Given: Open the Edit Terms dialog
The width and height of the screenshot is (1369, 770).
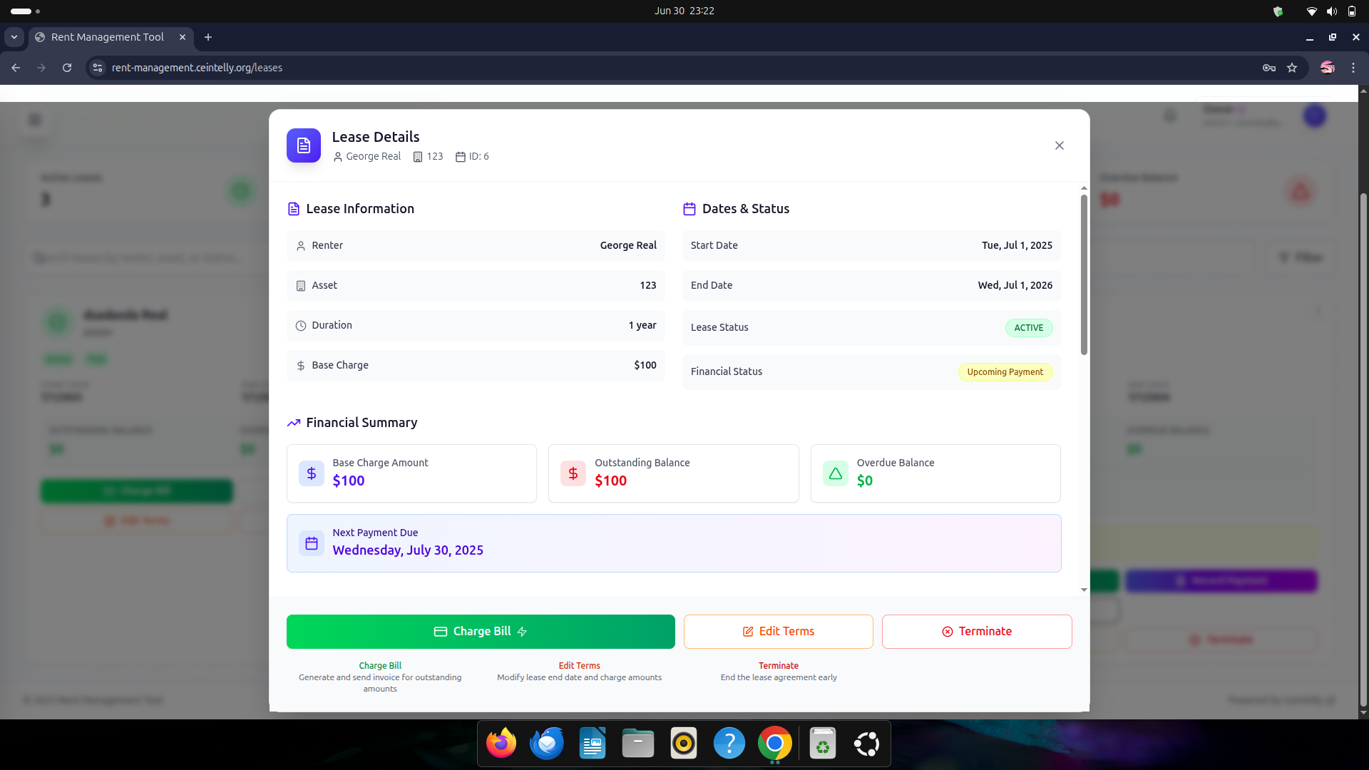Looking at the screenshot, I should tap(778, 631).
